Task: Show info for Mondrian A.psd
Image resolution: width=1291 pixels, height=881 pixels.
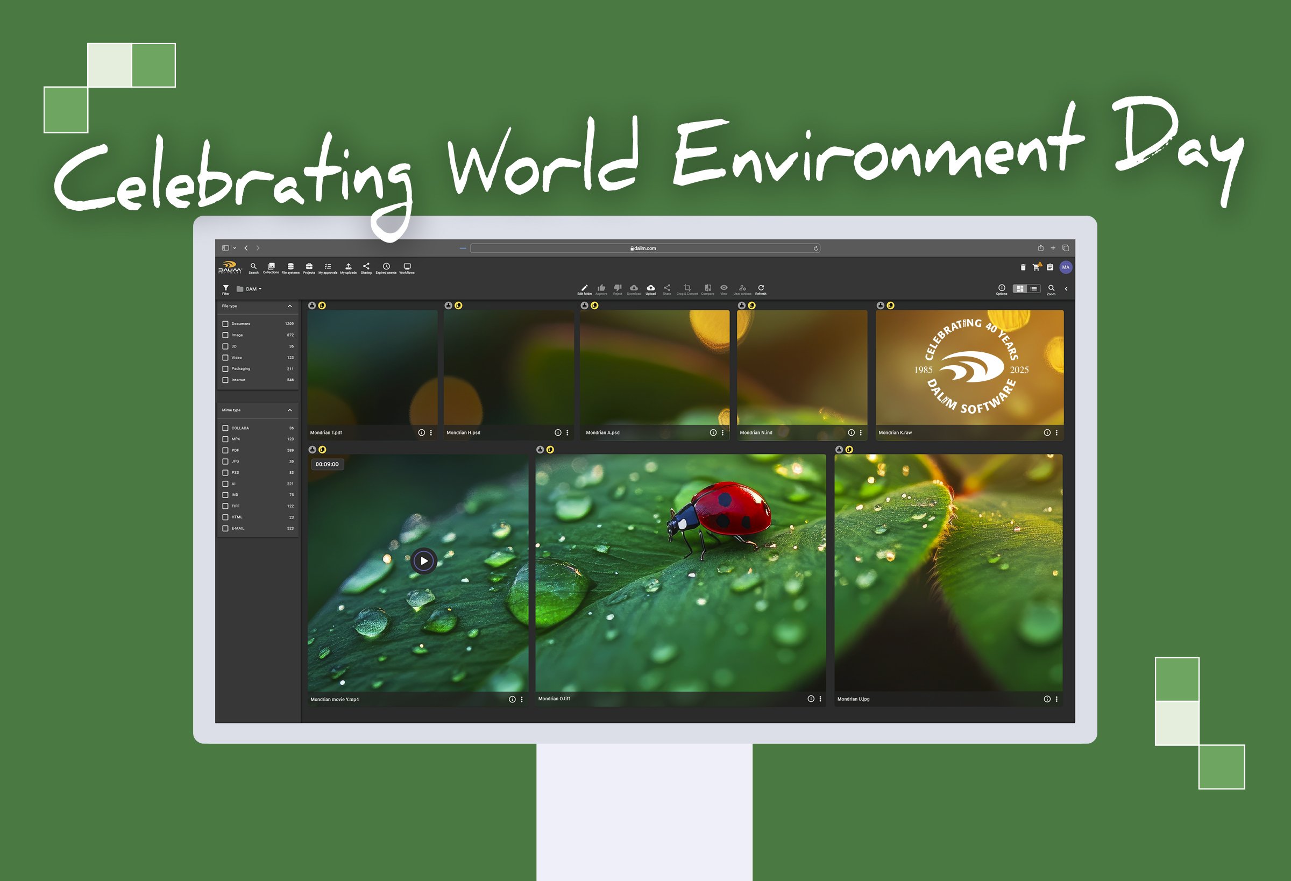Action: (713, 432)
